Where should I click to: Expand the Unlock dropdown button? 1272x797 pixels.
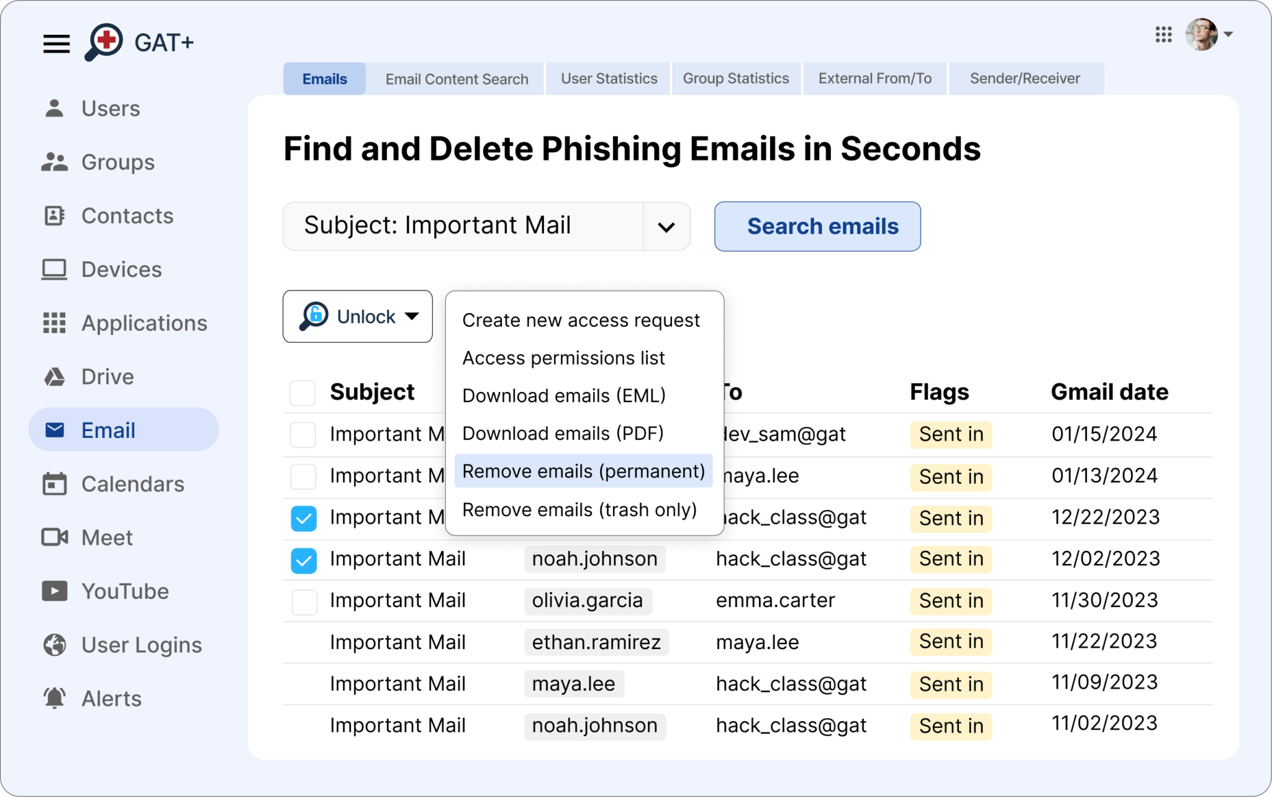click(x=358, y=316)
